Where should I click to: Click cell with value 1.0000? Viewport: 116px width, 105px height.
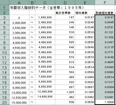(105, 102)
